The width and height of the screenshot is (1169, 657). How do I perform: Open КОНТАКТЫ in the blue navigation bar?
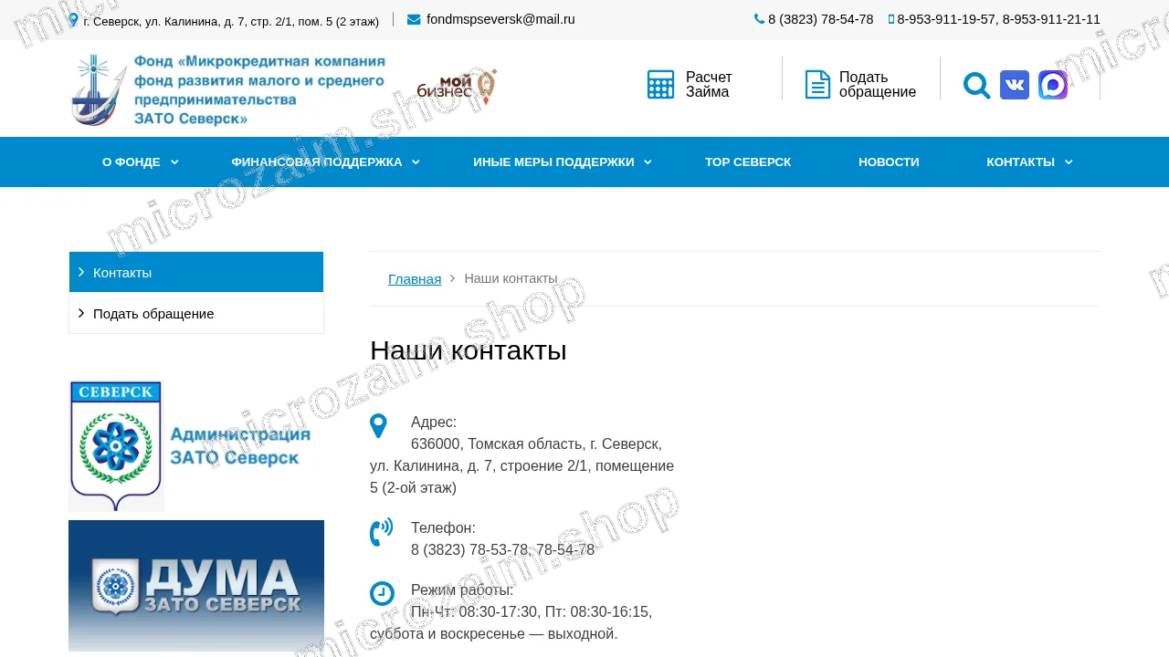click(x=1020, y=162)
